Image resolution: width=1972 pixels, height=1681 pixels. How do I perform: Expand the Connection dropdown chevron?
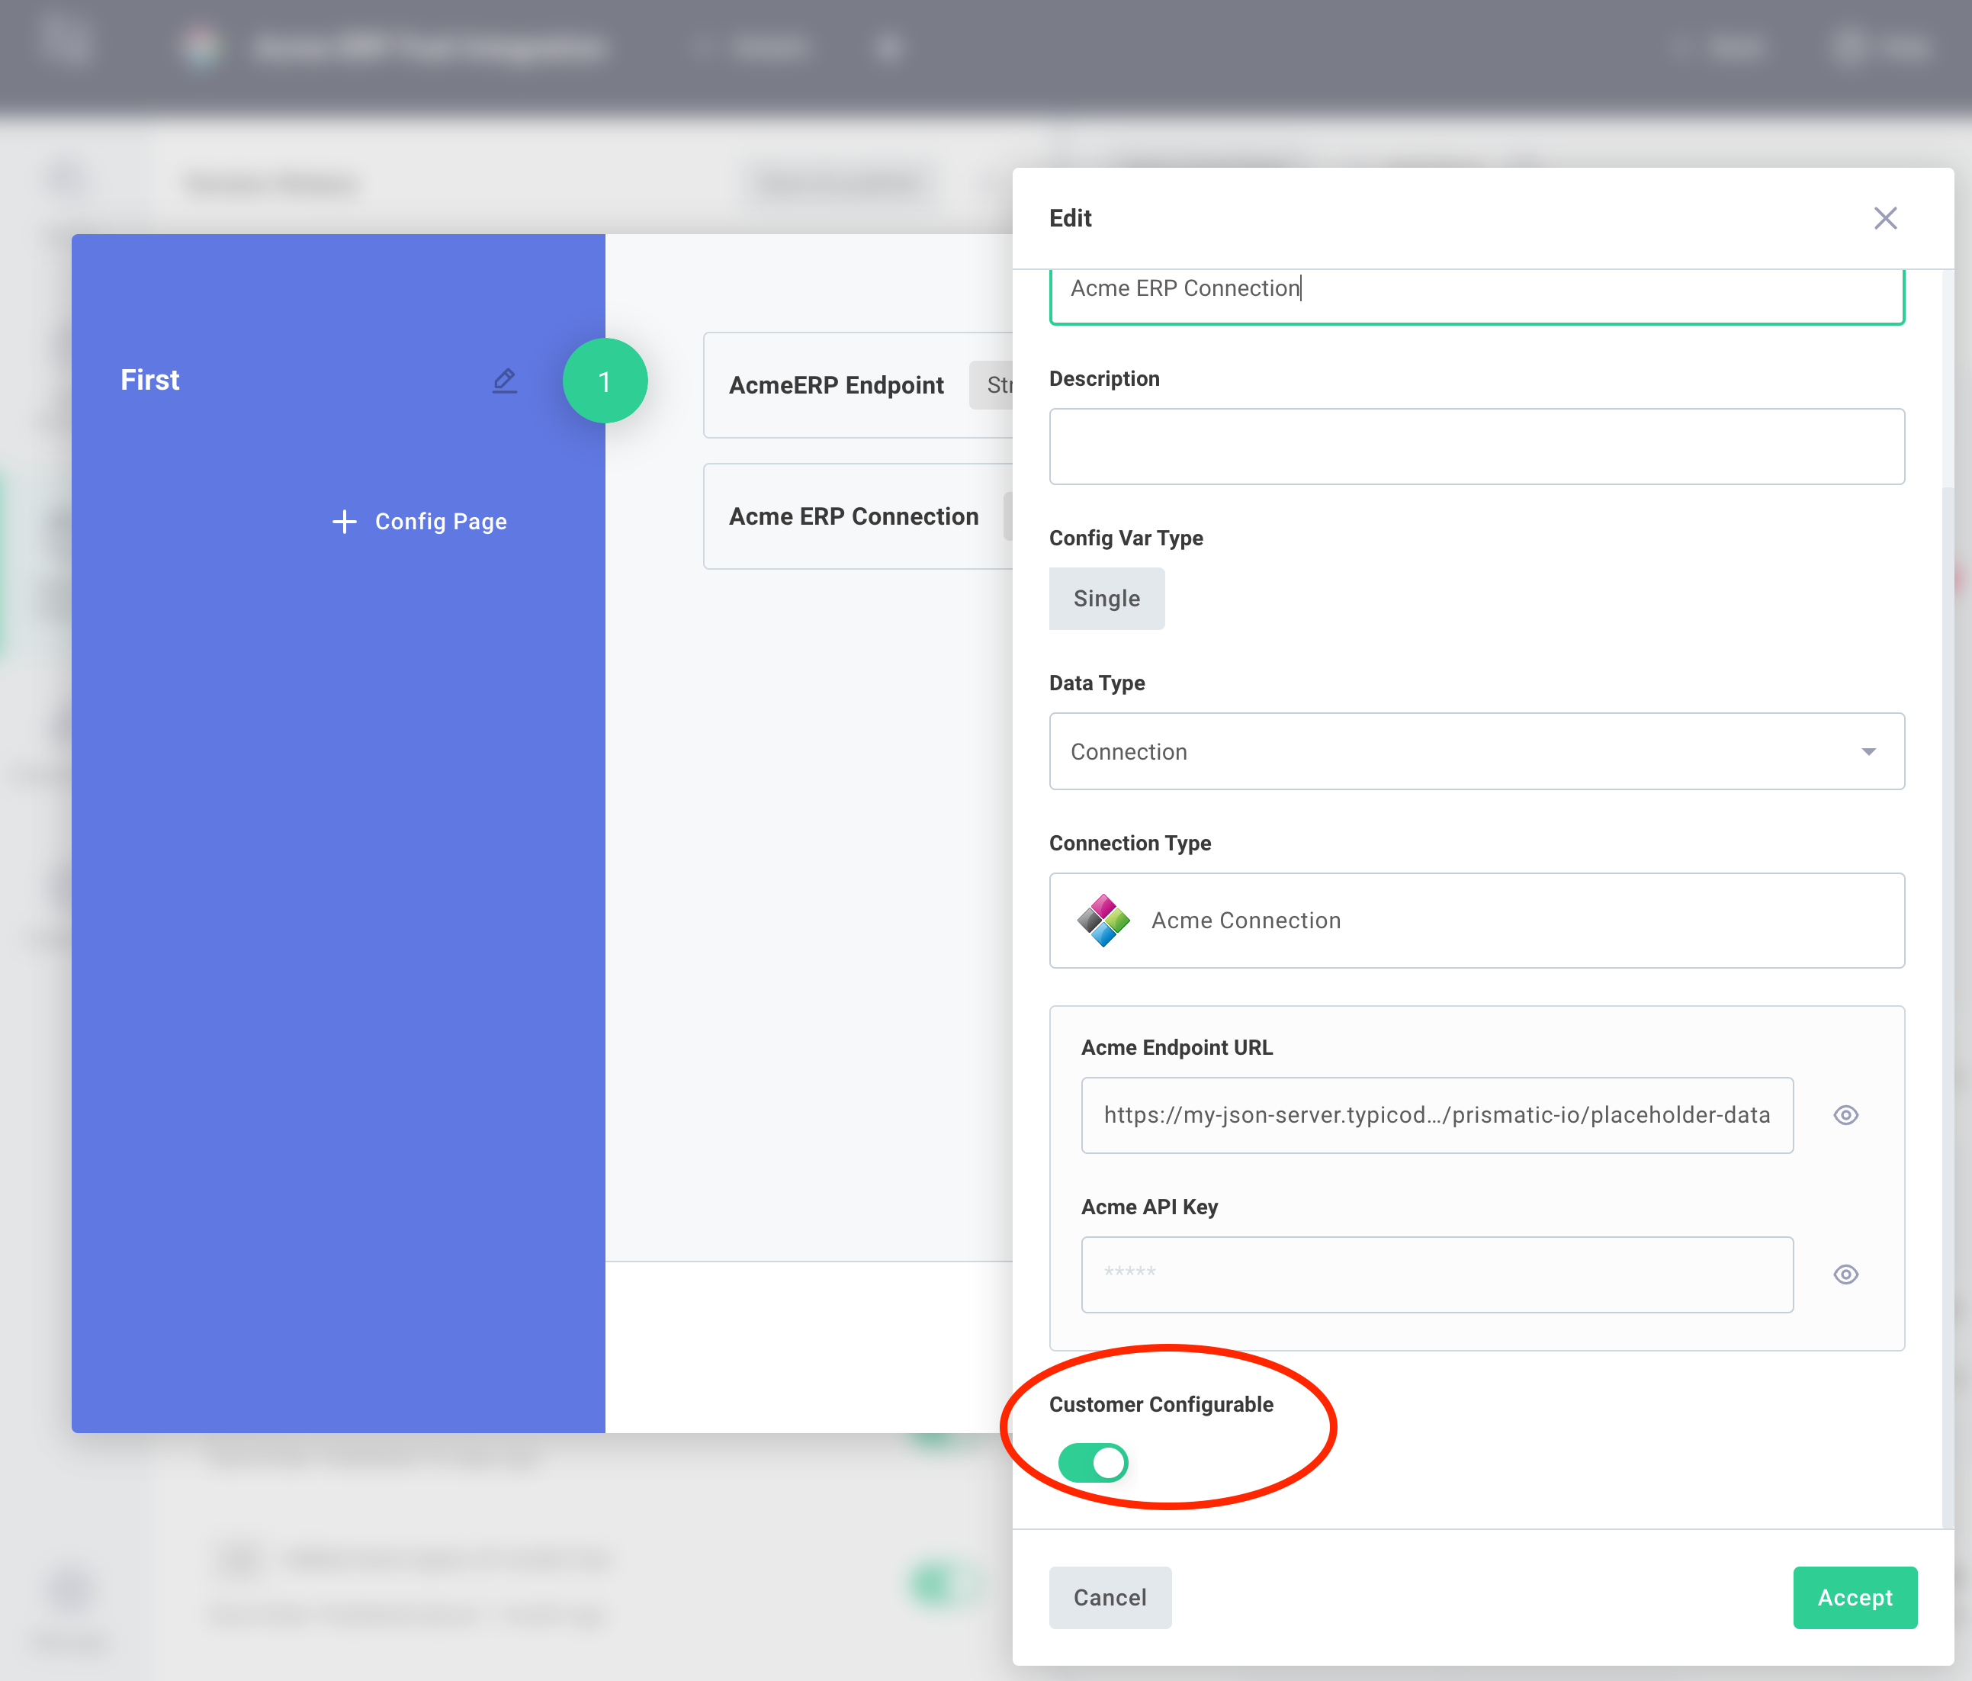[1870, 751]
